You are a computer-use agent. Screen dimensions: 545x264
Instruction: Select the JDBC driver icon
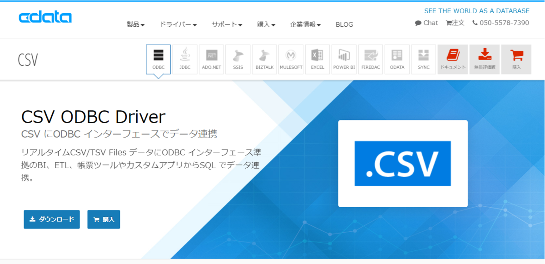[x=185, y=59]
